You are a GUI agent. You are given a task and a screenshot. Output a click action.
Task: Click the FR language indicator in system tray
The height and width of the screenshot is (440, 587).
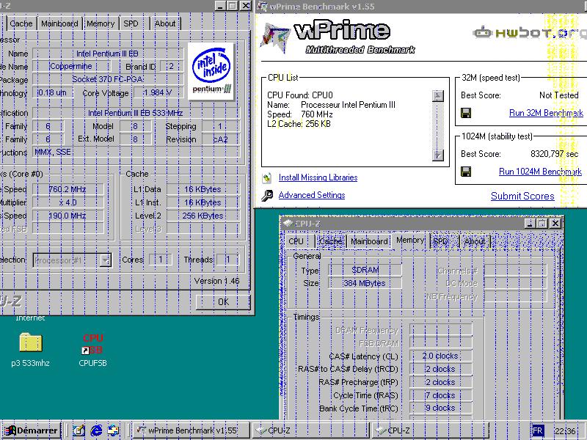click(537, 430)
